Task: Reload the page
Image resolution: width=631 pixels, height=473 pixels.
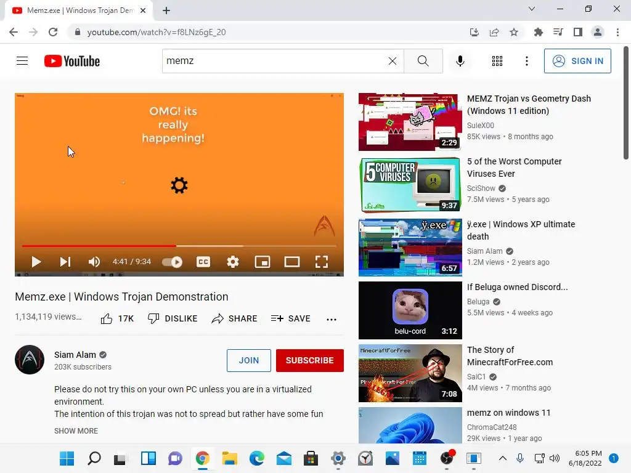Action: tap(53, 32)
